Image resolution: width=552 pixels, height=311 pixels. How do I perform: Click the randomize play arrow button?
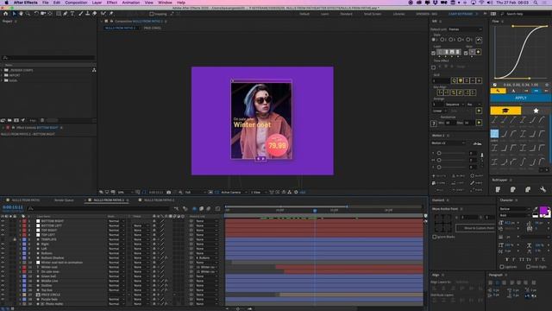coord(479,123)
